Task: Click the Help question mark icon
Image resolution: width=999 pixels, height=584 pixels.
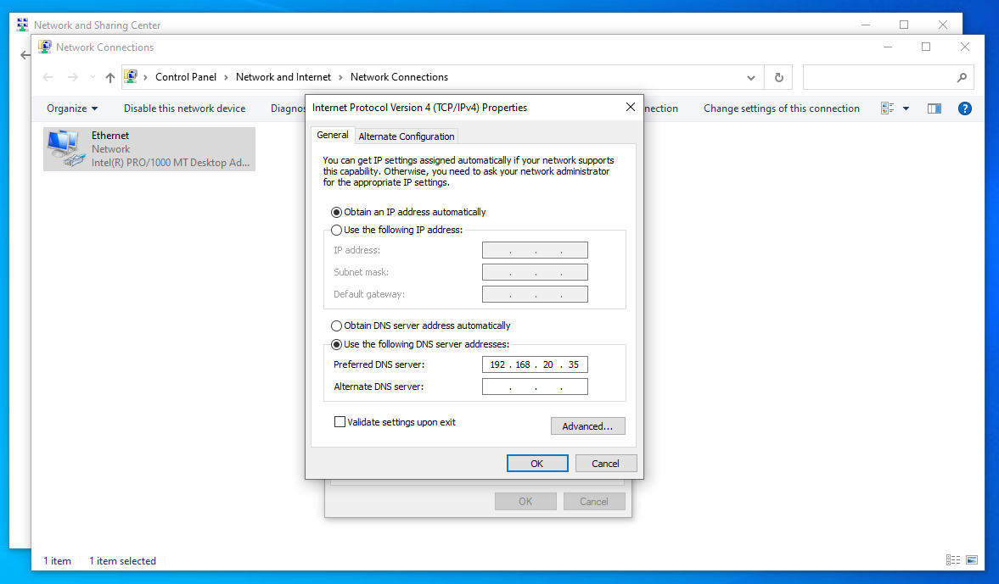Action: (x=964, y=108)
